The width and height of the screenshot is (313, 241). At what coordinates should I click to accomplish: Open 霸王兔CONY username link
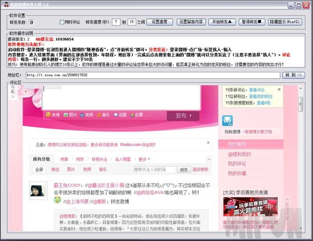click(x=67, y=185)
